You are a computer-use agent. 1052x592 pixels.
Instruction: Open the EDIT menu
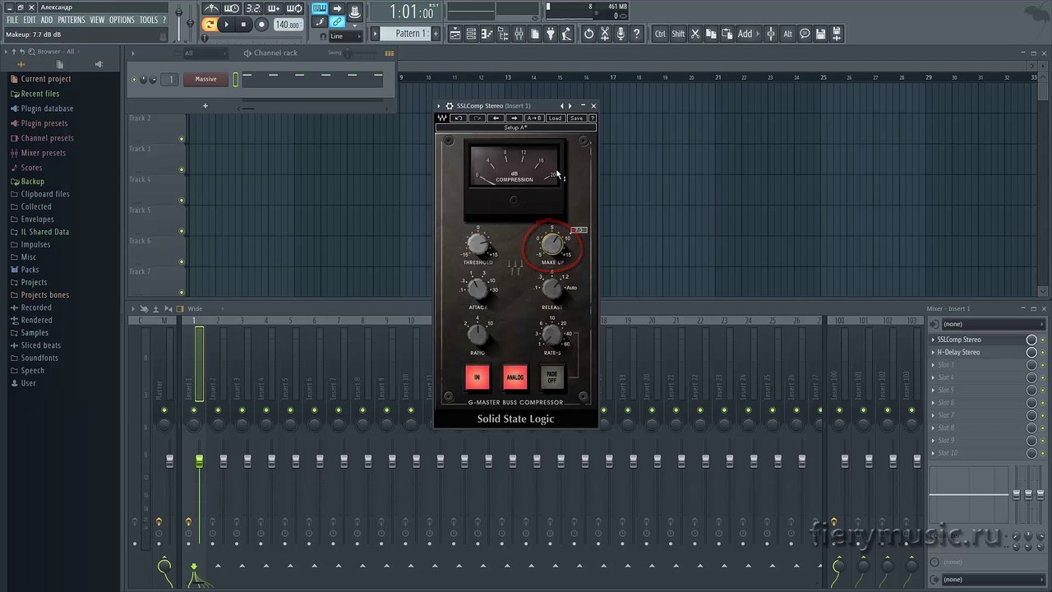click(30, 20)
